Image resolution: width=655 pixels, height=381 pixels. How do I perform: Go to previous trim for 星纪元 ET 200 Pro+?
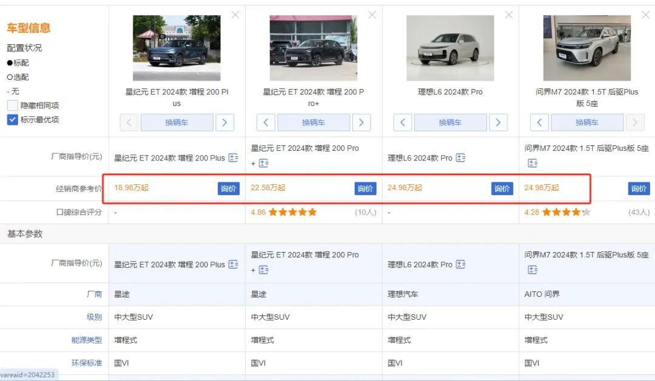[266, 122]
